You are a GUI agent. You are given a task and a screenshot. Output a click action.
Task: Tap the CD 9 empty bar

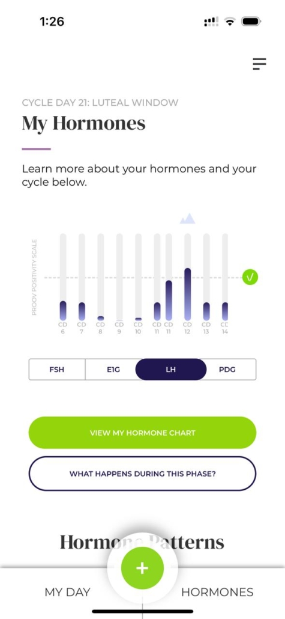tap(119, 276)
